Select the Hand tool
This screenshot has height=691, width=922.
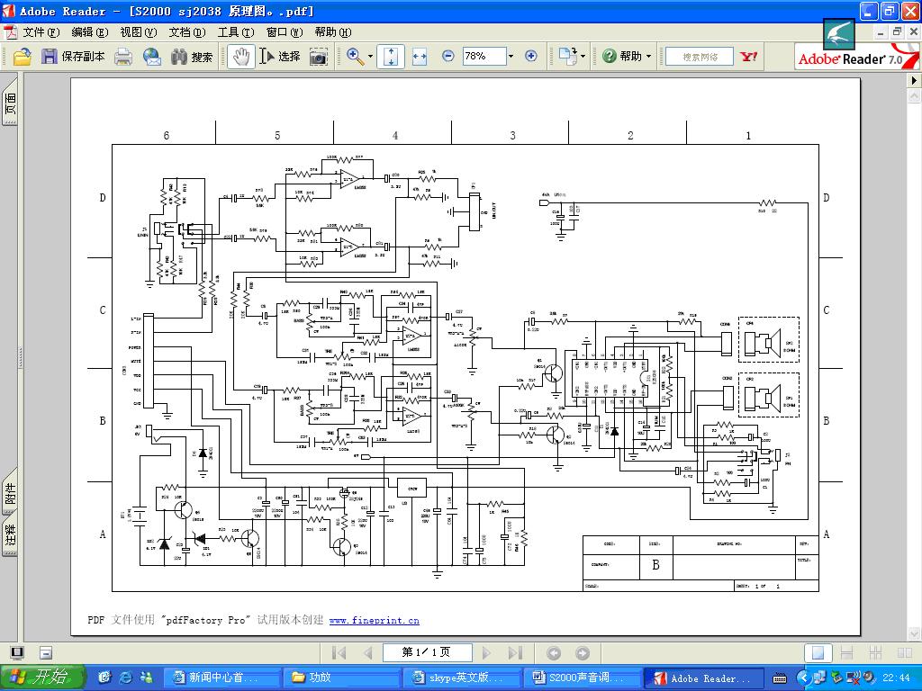coord(240,57)
